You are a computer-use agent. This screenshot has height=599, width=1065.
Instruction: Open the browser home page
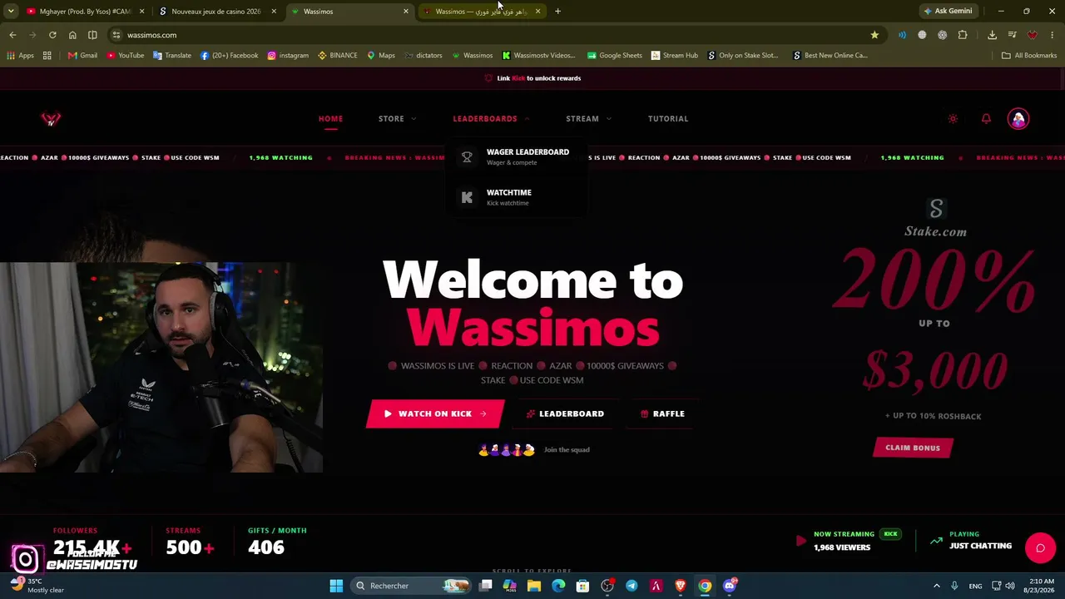tap(72, 35)
